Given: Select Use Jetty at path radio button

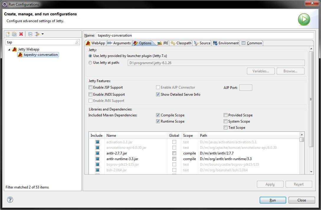Looking at the screenshot, I should pos(90,63).
